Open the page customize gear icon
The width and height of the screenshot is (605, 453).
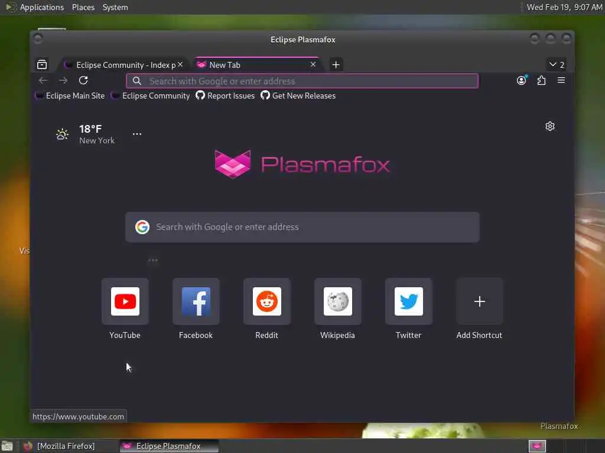point(550,126)
